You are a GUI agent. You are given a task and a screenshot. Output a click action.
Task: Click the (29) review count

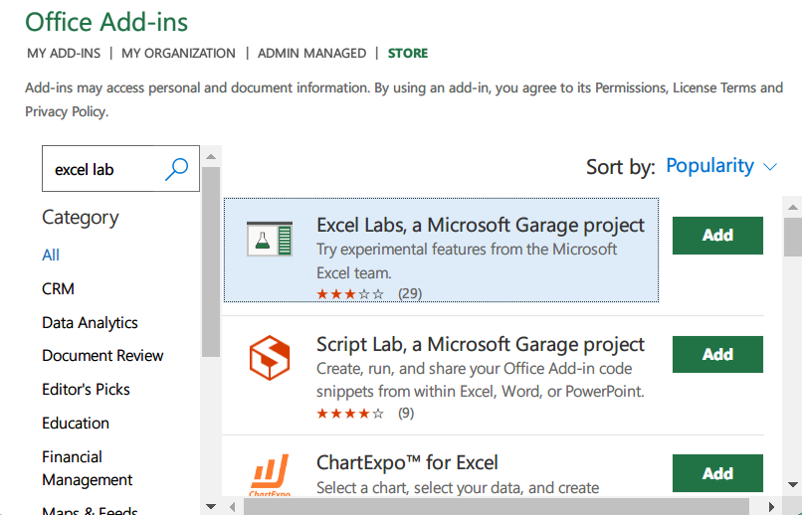coord(410,293)
